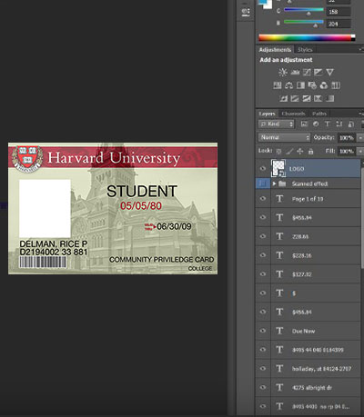Image resolution: width=364 pixels, height=417 pixels.
Task: Add an Invert adjustment
Action: (283, 98)
